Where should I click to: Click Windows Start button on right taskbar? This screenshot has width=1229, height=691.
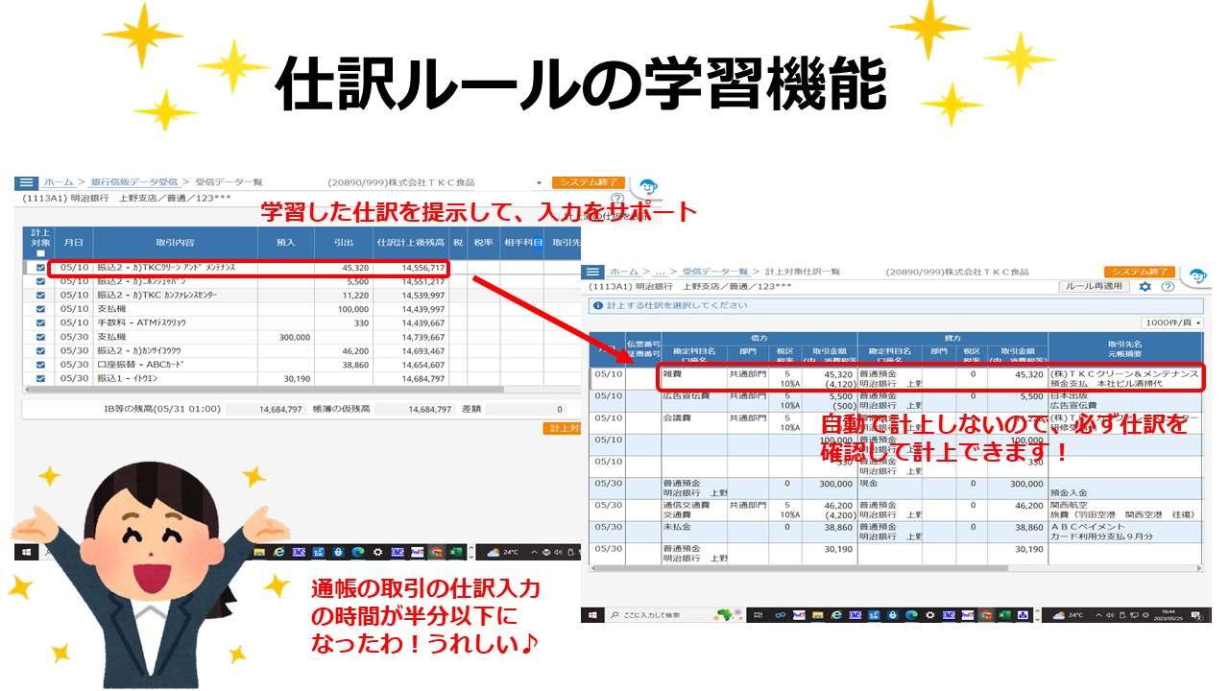click(592, 614)
